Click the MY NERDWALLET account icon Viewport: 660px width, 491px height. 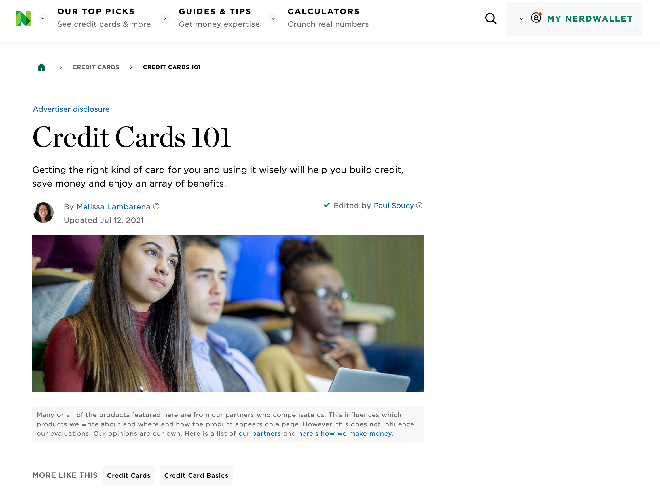click(536, 18)
